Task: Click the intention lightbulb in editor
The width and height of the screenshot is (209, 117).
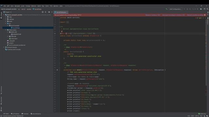Action: pos(62,32)
